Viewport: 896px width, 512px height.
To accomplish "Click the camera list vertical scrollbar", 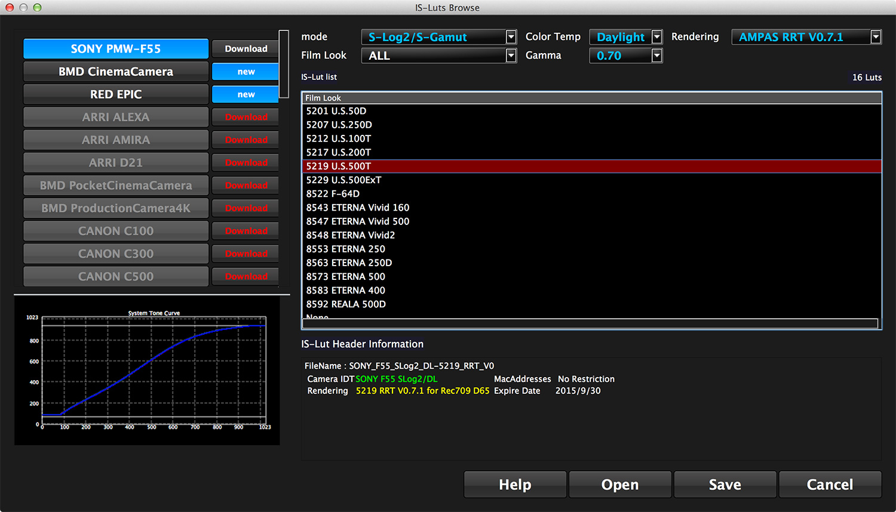I will 284,63.
